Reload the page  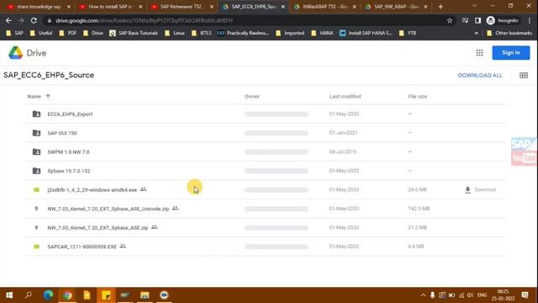[34, 20]
